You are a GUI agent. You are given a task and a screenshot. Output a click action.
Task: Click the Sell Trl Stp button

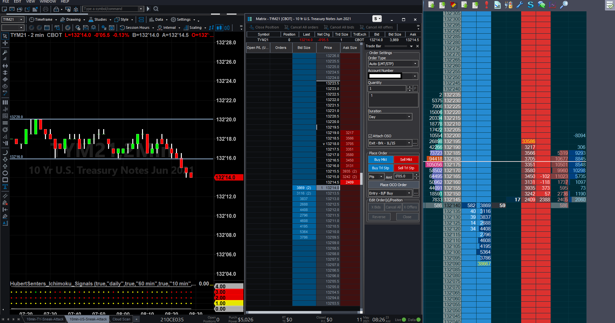click(406, 168)
